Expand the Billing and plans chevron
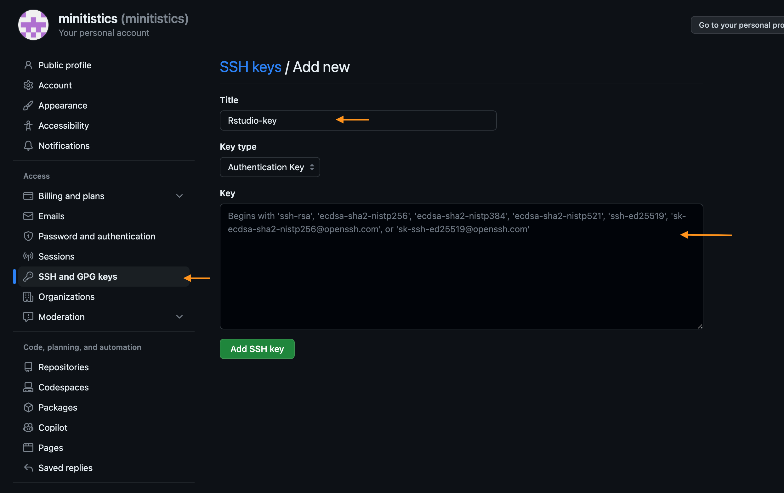The height and width of the screenshot is (493, 784). 179,196
